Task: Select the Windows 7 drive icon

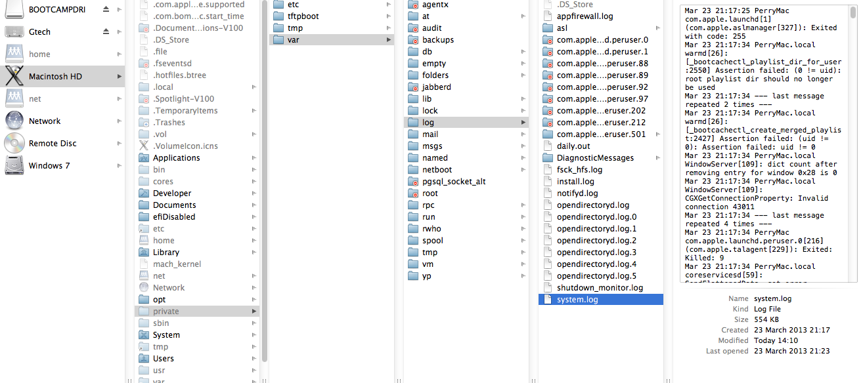Action: tap(14, 165)
